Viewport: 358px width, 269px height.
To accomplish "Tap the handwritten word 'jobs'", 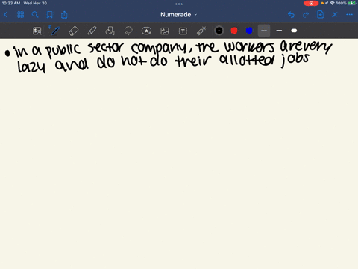I will point(295,60).
